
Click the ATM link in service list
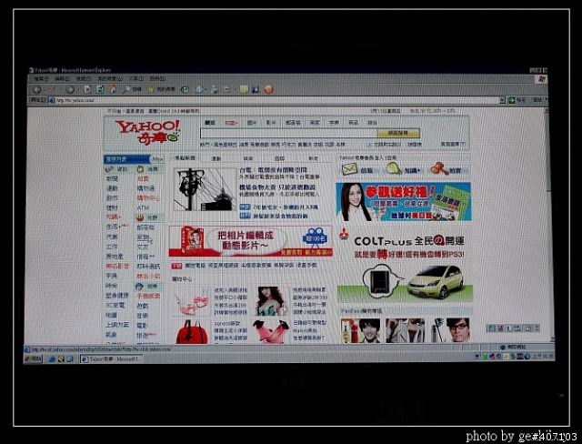pyautogui.click(x=143, y=207)
